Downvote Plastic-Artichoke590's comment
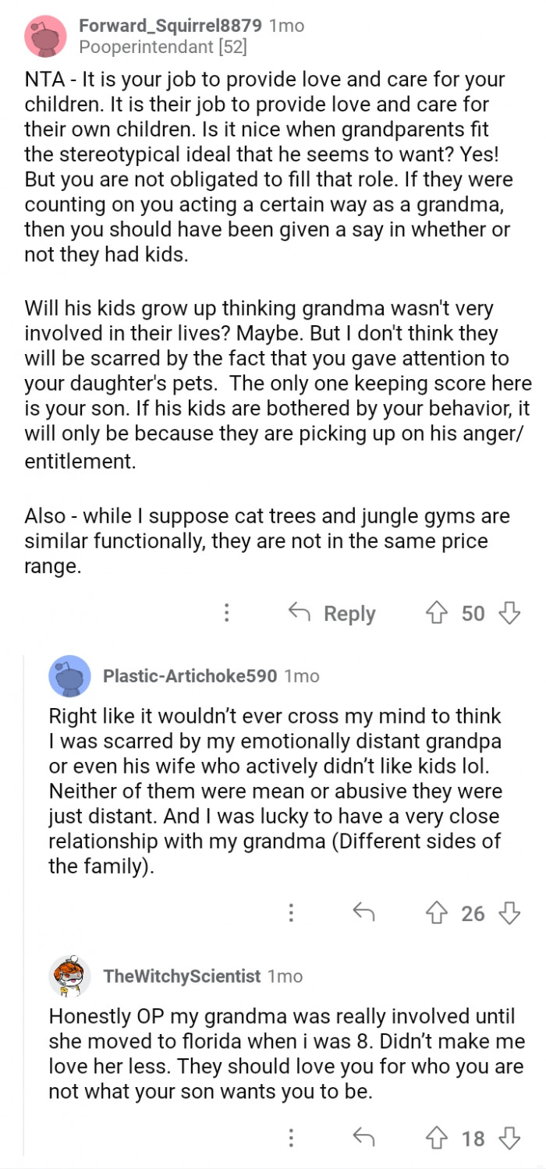Viewport: 546px width, 1169px height. [509, 912]
